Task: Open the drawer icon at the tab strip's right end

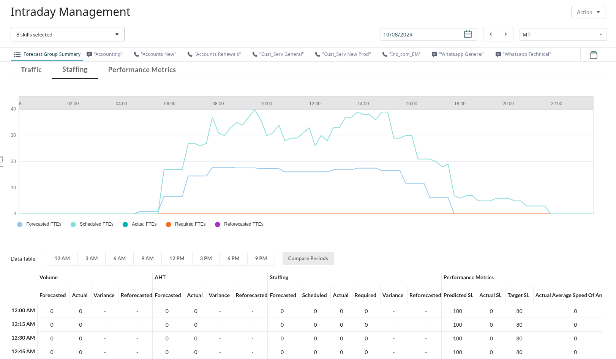Action: click(x=594, y=55)
